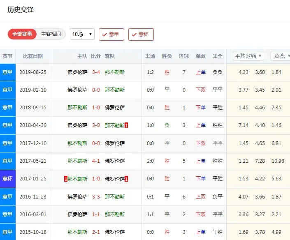Click the 半场 column header
Screen dimensions: 290x240
click(150, 56)
